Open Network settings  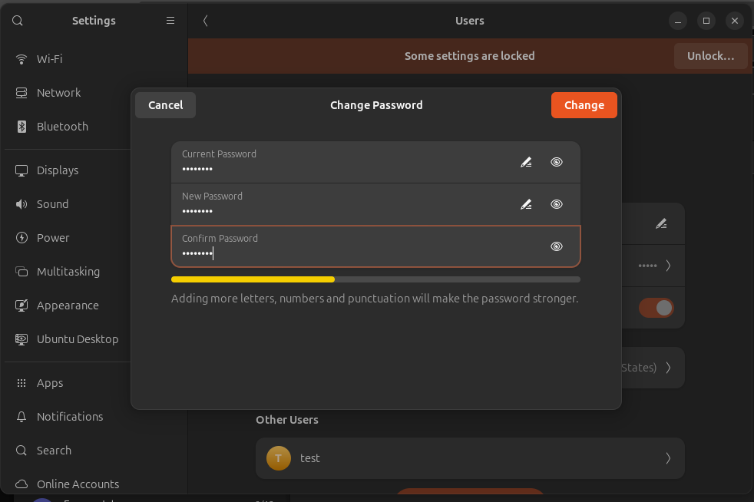[95, 93]
